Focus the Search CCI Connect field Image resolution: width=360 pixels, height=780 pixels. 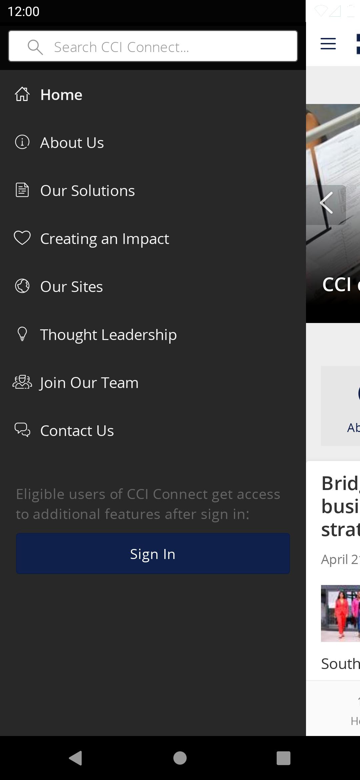click(x=167, y=47)
